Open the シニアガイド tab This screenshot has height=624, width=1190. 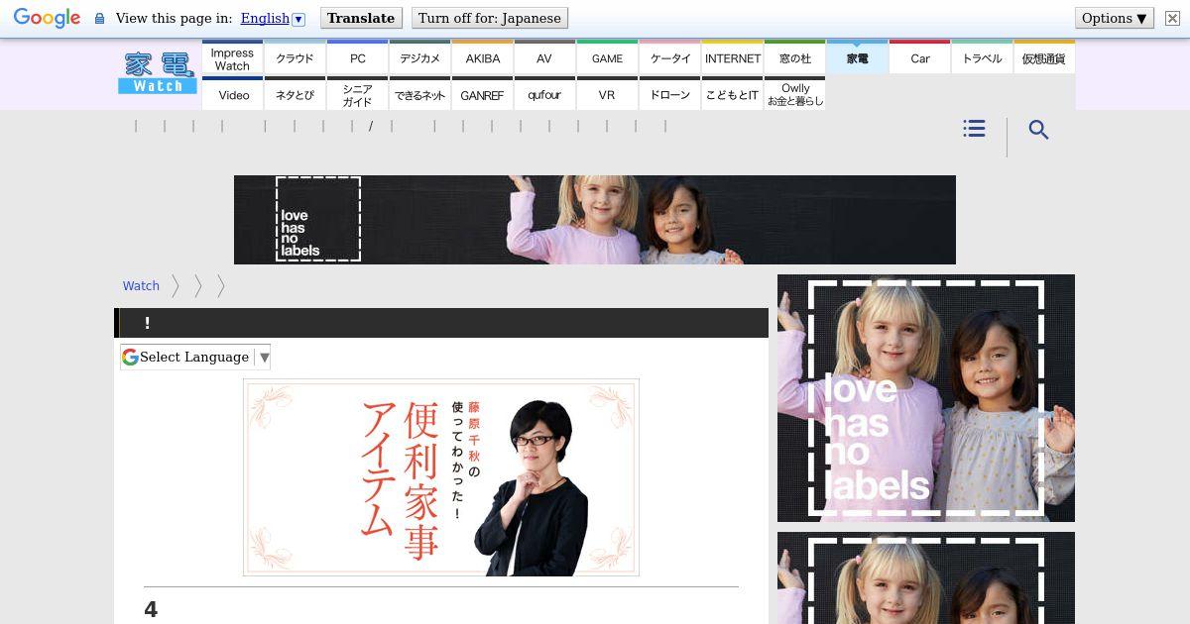tap(357, 95)
